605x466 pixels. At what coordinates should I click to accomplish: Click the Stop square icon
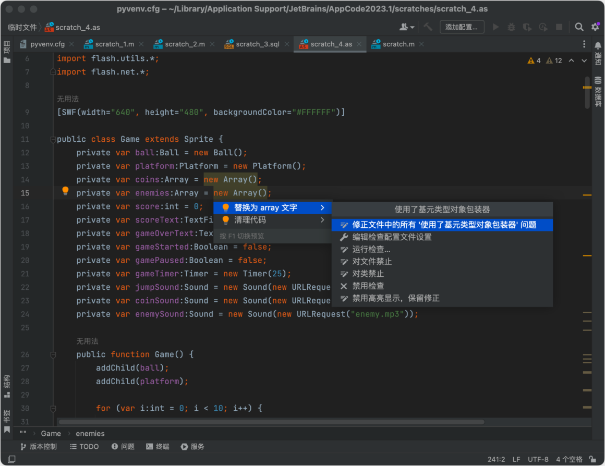[559, 27]
